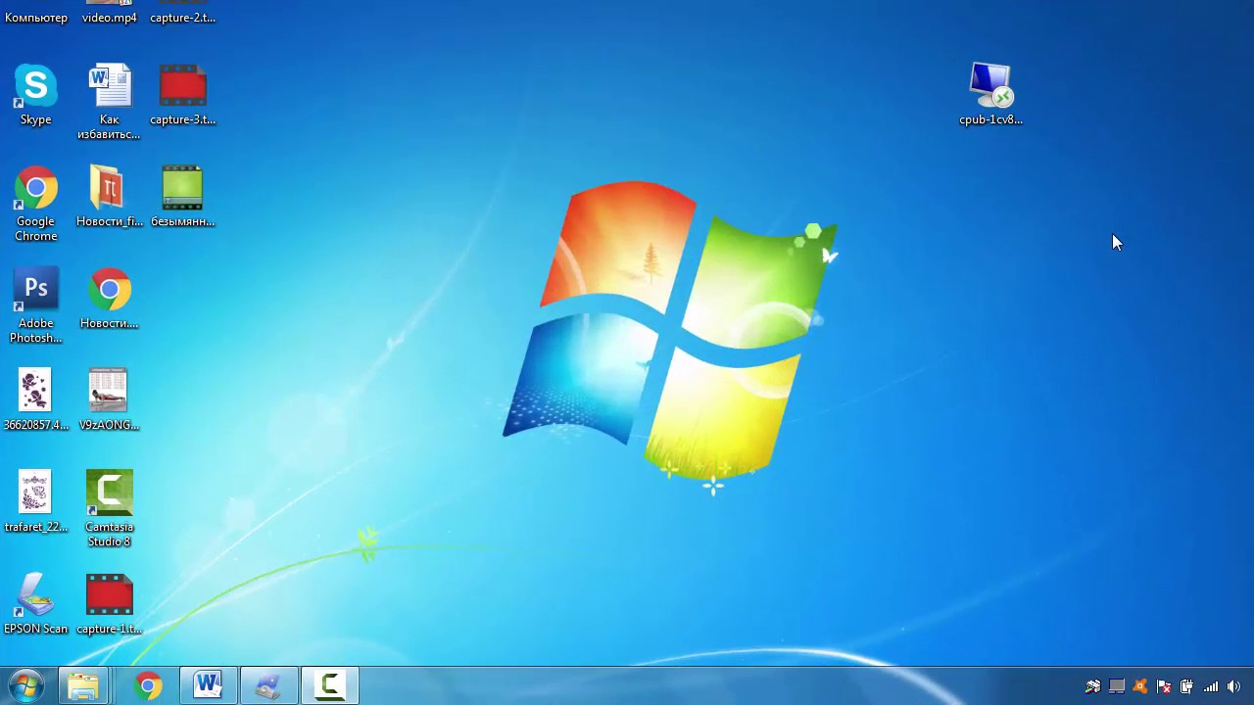Image resolution: width=1254 pixels, height=705 pixels.
Task: Click the power plug tray icon
Action: (1187, 686)
